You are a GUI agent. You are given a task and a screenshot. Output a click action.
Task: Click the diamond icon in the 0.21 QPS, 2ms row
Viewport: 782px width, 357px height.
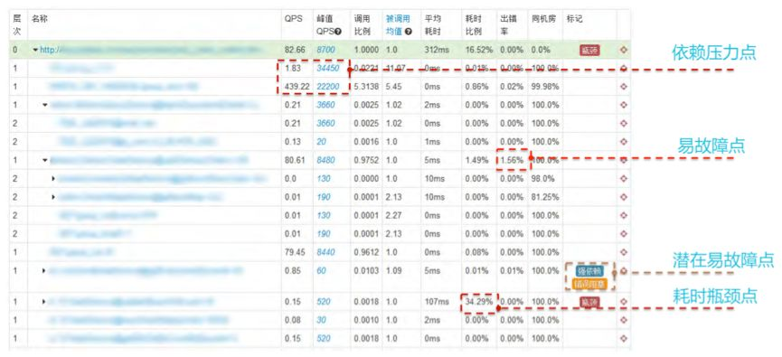(624, 105)
